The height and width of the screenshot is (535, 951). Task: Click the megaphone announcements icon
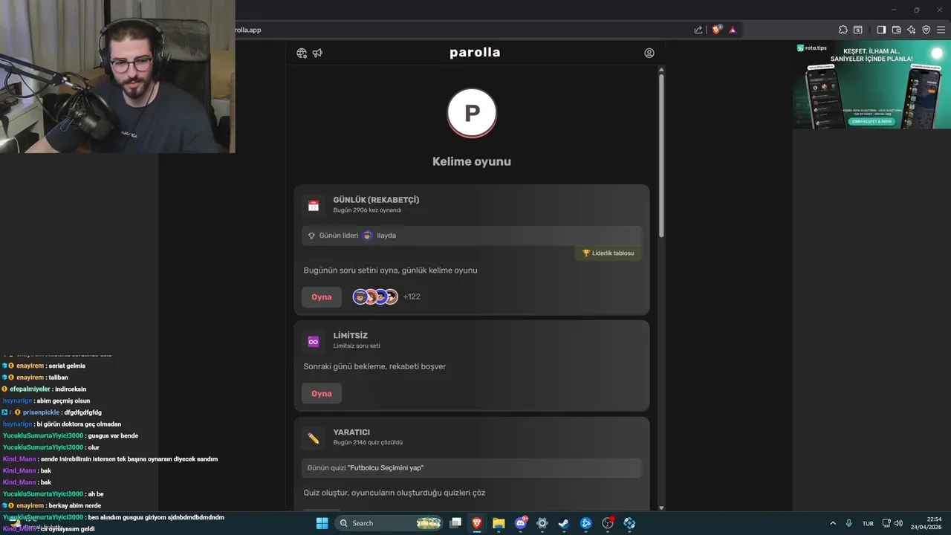click(317, 53)
